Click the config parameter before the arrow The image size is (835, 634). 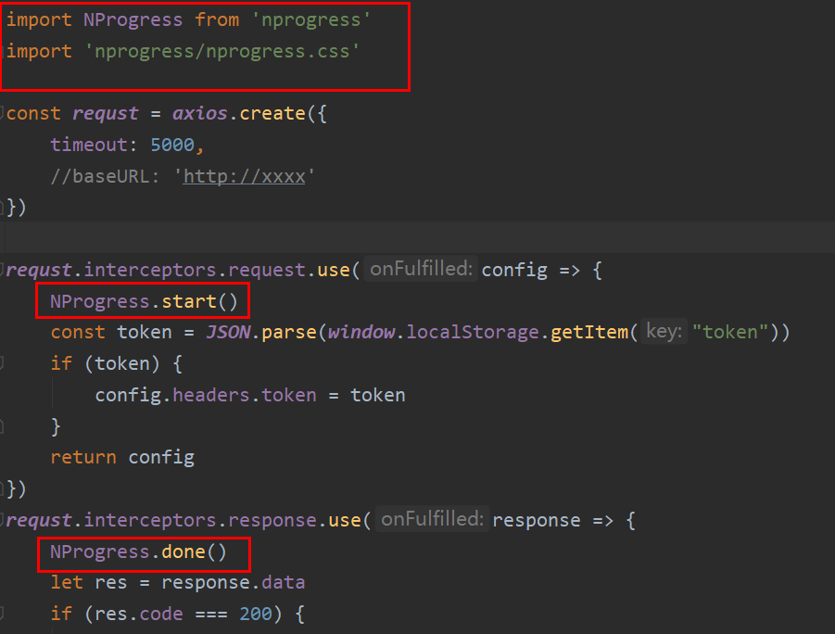(x=514, y=270)
